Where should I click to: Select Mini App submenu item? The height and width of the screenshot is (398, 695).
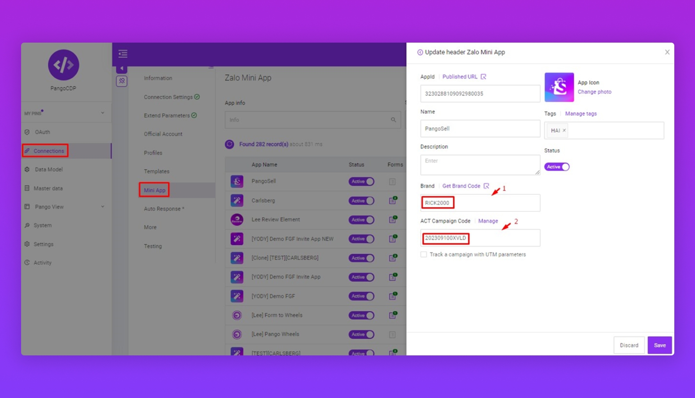[x=154, y=190]
